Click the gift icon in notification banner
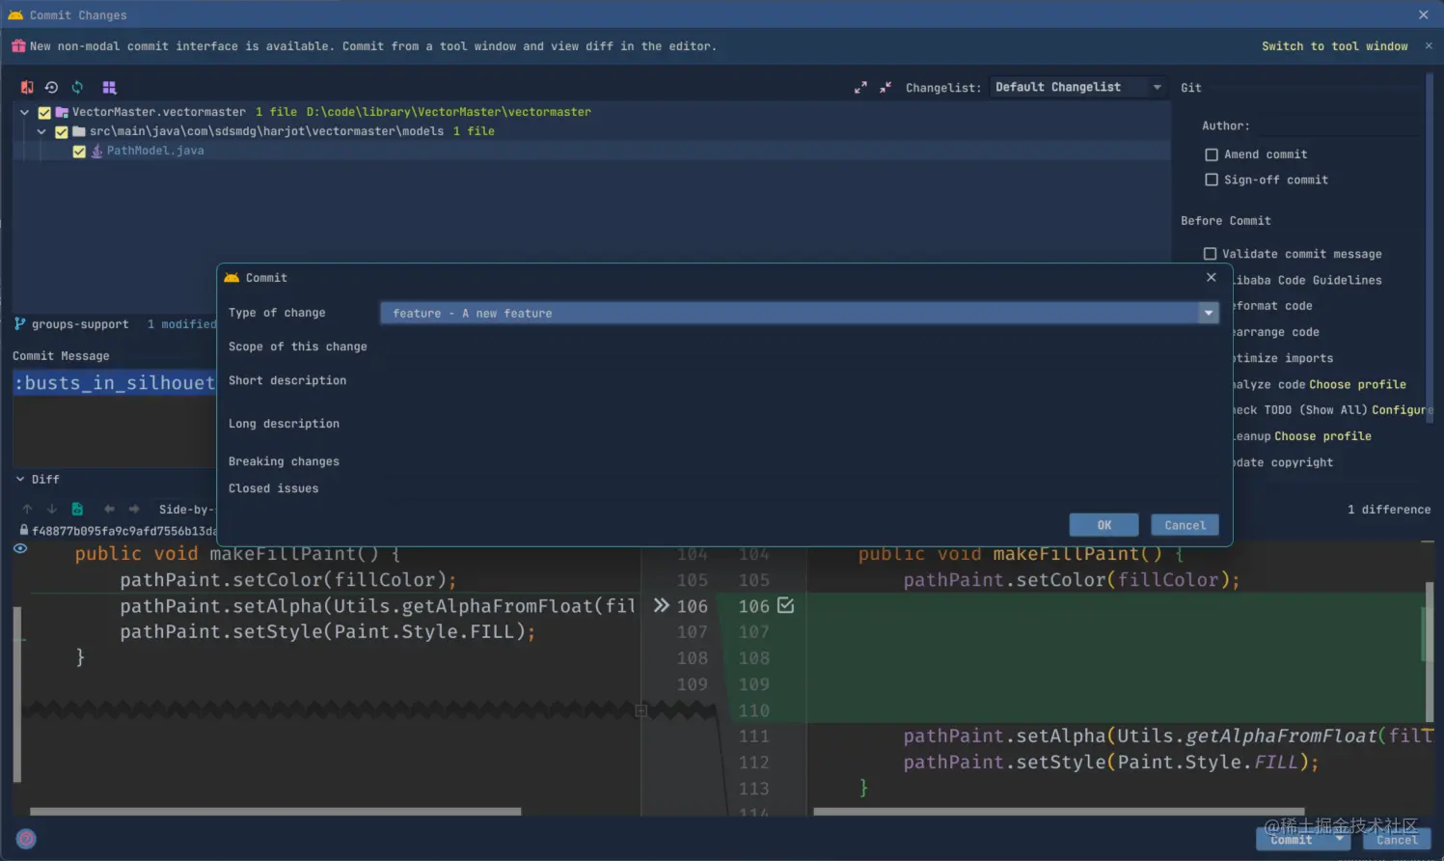Screen dimensions: 1444x861 click(18, 45)
